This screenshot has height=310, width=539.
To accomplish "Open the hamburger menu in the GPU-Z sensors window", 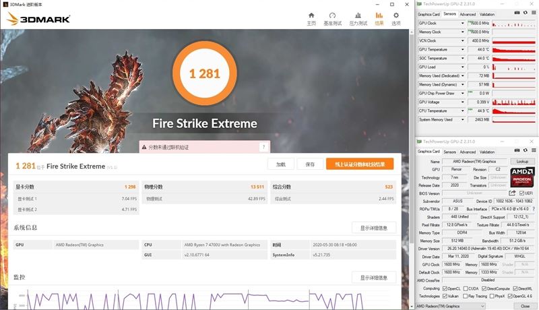I will point(534,13).
